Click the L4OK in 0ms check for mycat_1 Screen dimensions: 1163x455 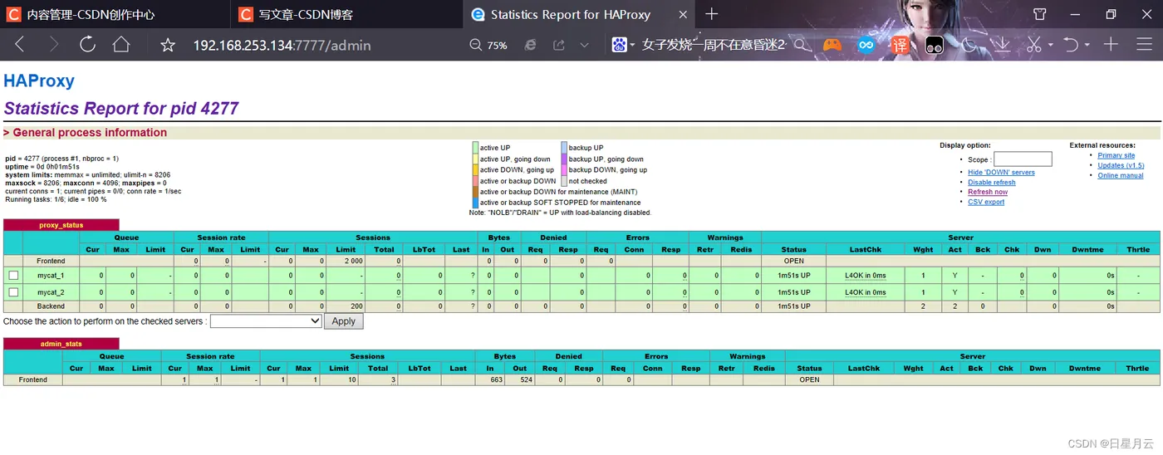click(x=866, y=276)
